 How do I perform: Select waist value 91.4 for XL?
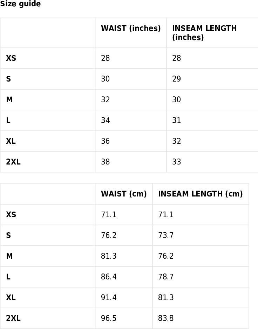(109, 297)
